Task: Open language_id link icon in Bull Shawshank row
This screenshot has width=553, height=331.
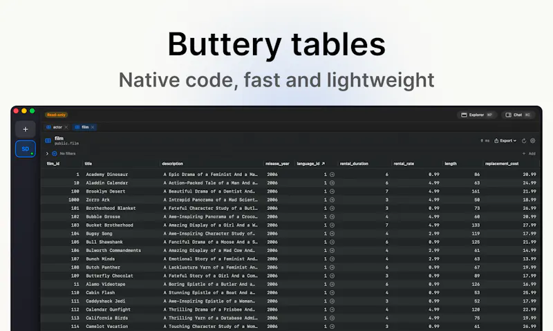Action: coord(332,242)
